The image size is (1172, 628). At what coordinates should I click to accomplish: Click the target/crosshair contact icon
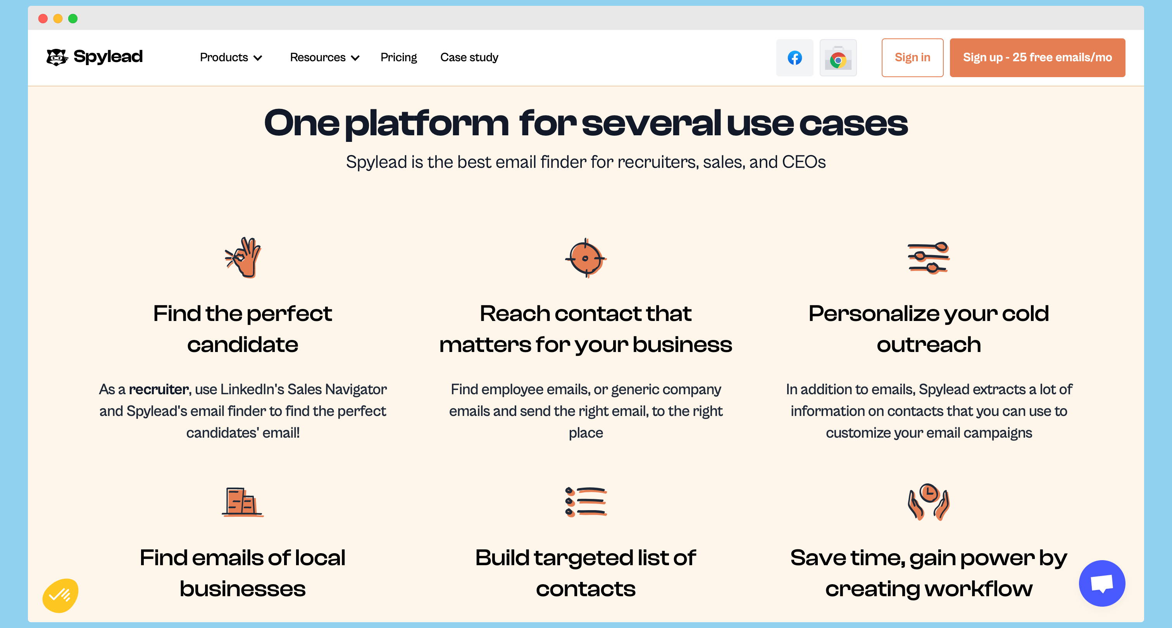tap(586, 257)
